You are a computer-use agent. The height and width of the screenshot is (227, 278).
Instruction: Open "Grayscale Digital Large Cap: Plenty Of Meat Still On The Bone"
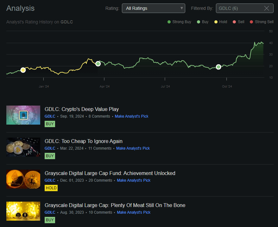[115, 205]
